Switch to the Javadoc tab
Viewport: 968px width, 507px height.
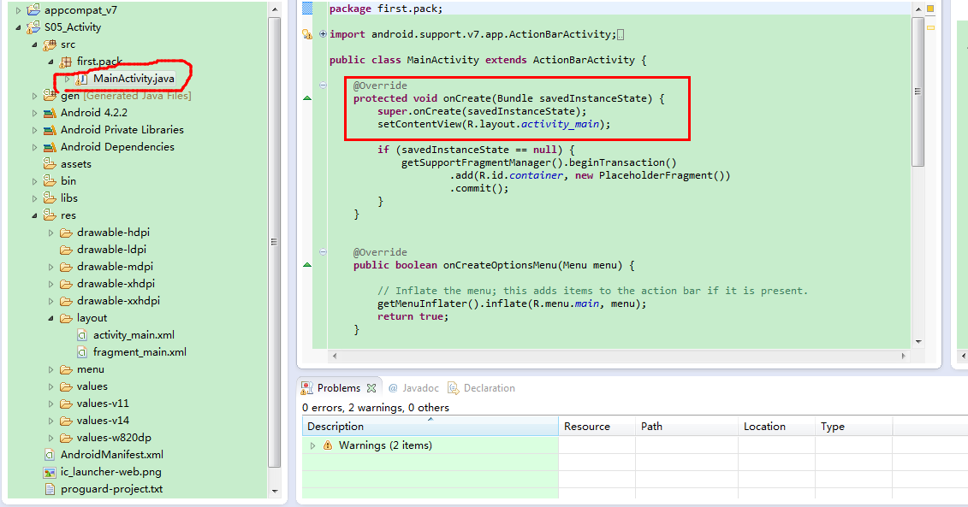click(x=420, y=388)
